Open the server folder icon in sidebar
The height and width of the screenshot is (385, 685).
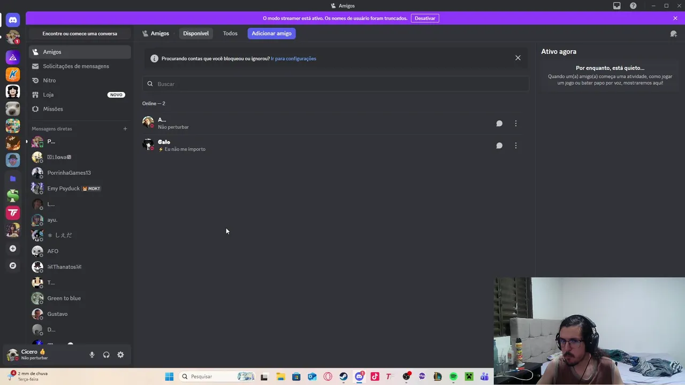[x=13, y=179]
